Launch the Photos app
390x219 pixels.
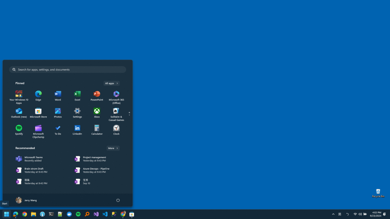[58, 113]
